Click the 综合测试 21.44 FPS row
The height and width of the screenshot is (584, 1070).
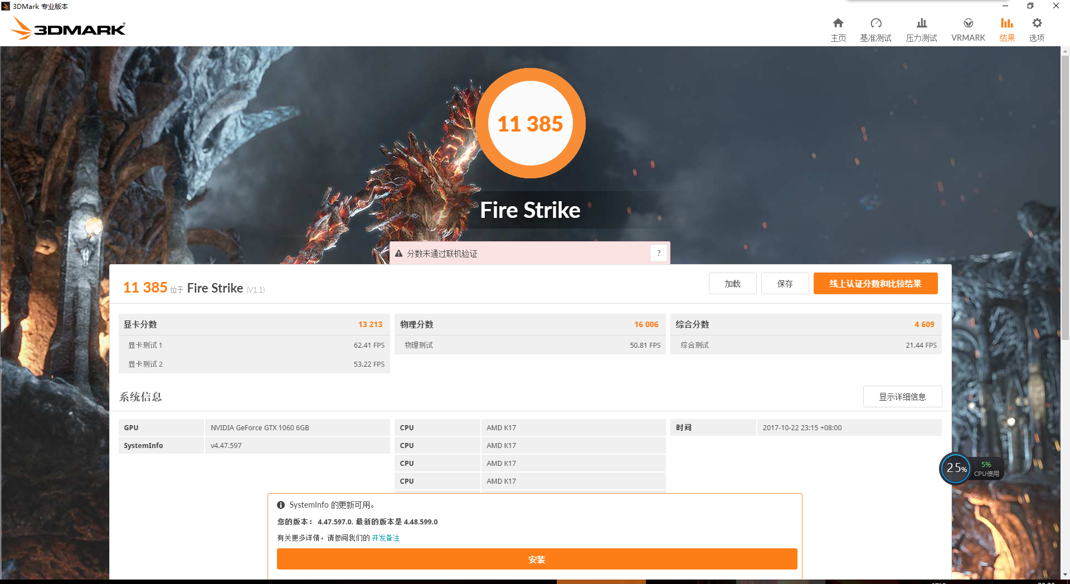coord(806,345)
